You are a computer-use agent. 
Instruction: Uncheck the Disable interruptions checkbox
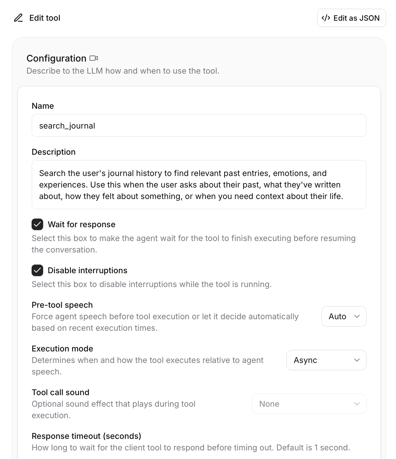click(37, 270)
